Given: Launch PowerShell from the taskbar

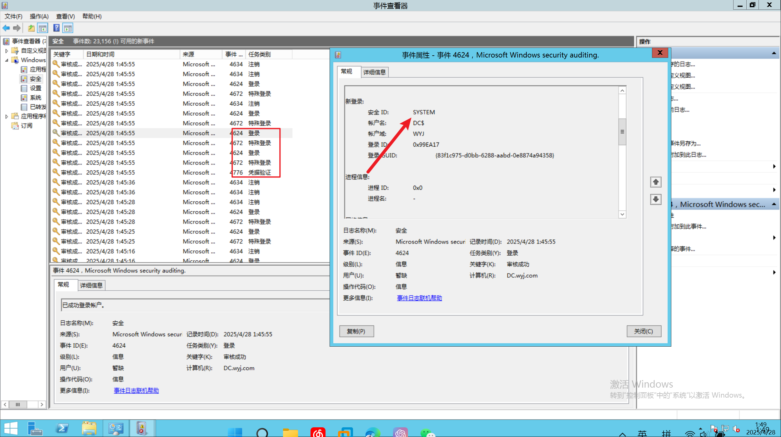Looking at the screenshot, I should pos(62,429).
